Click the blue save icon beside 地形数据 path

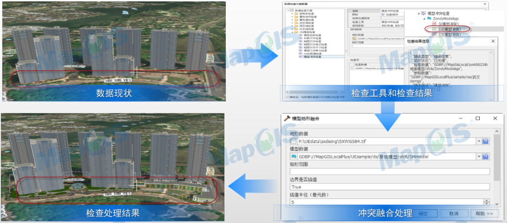click(485, 141)
